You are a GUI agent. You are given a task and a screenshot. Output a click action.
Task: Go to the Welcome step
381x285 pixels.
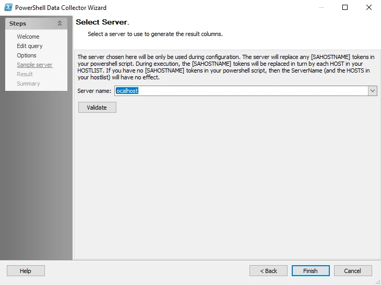pos(28,37)
